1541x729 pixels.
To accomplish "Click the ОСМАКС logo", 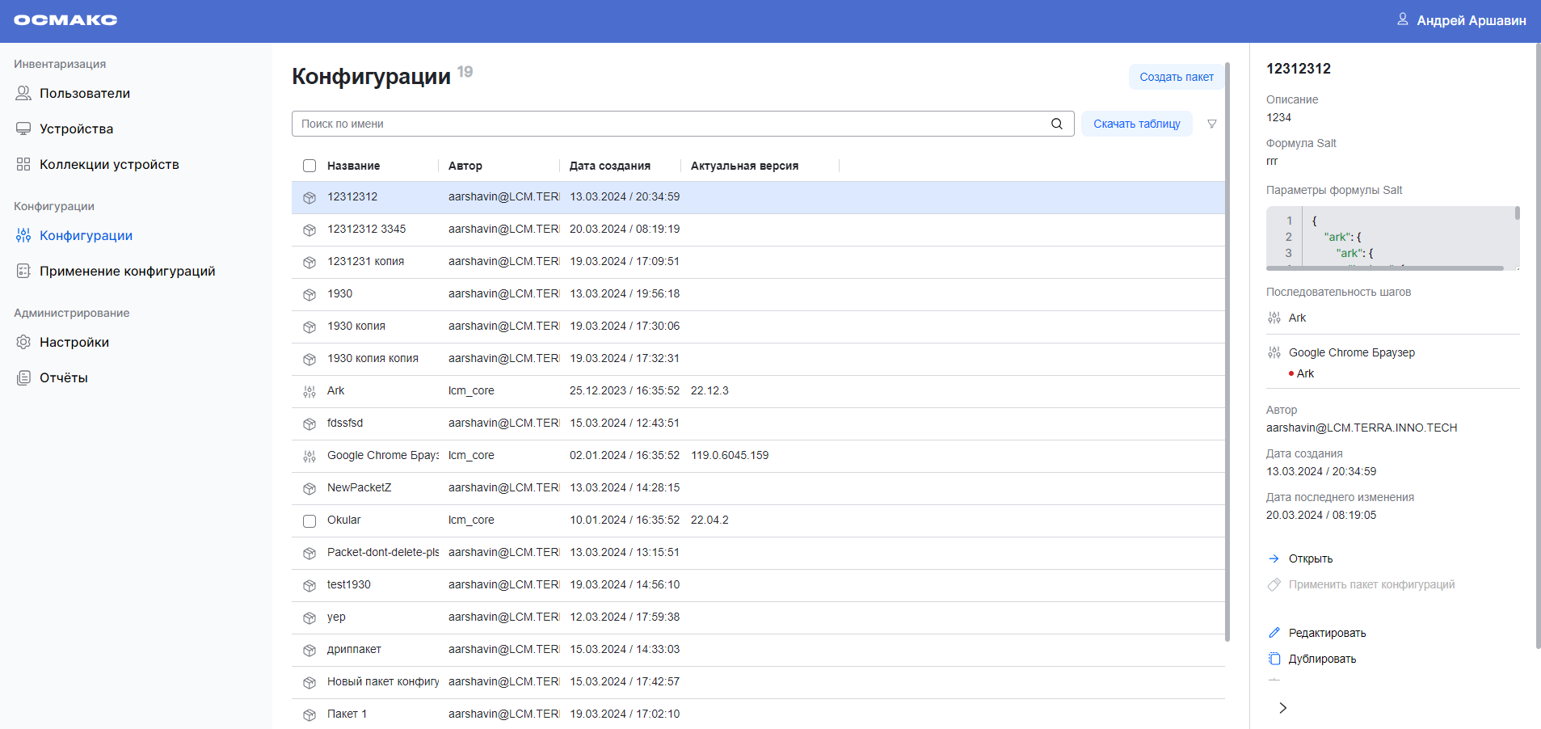I will (x=65, y=20).
